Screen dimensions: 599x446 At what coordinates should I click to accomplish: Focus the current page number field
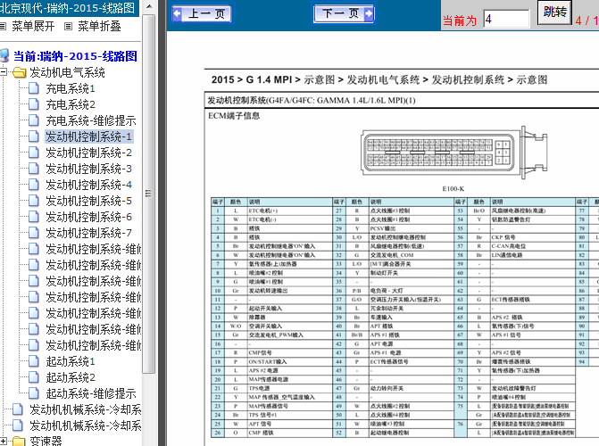506,19
